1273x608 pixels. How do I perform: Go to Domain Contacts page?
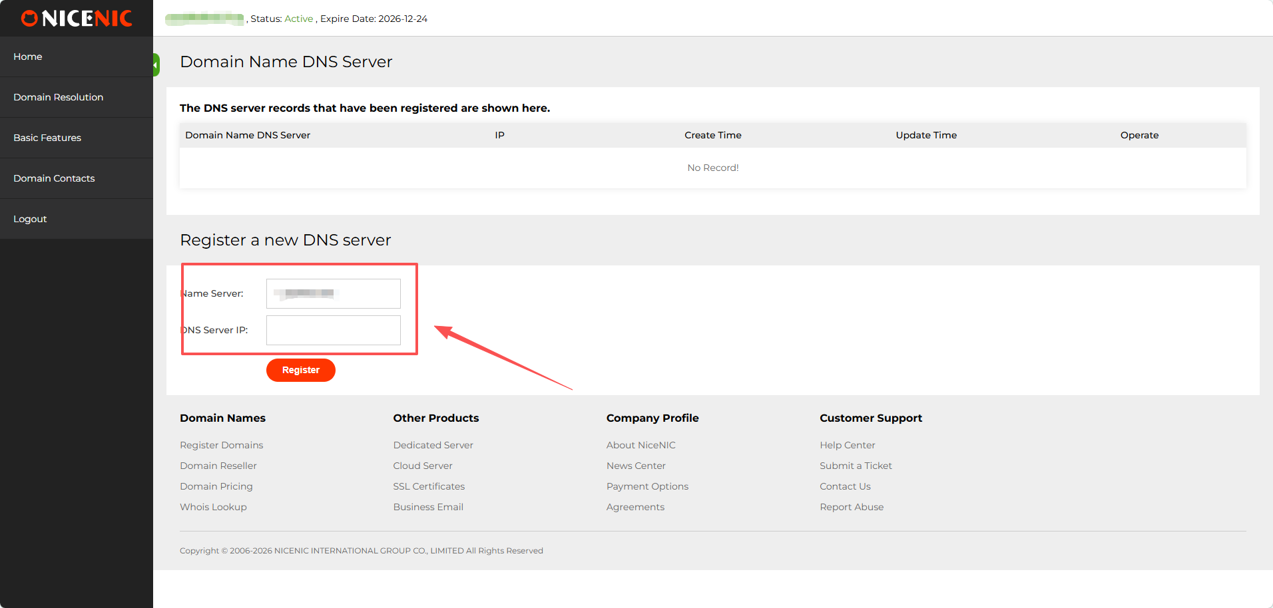pos(54,178)
